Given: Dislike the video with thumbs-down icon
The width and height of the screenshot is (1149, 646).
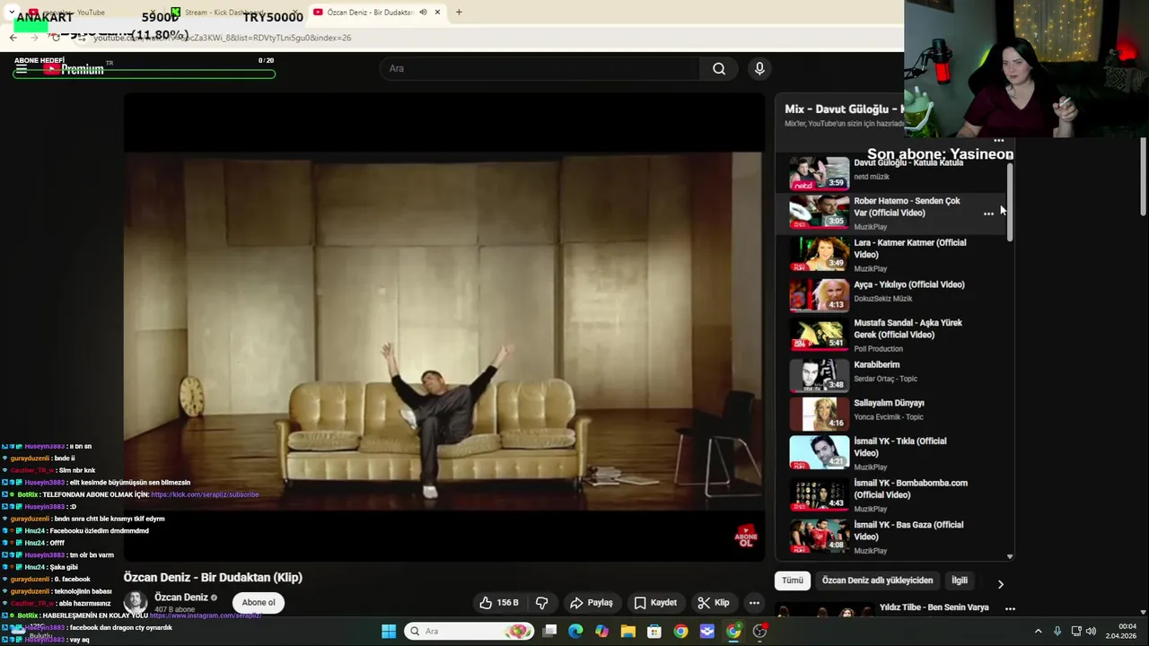Looking at the screenshot, I should (x=542, y=603).
